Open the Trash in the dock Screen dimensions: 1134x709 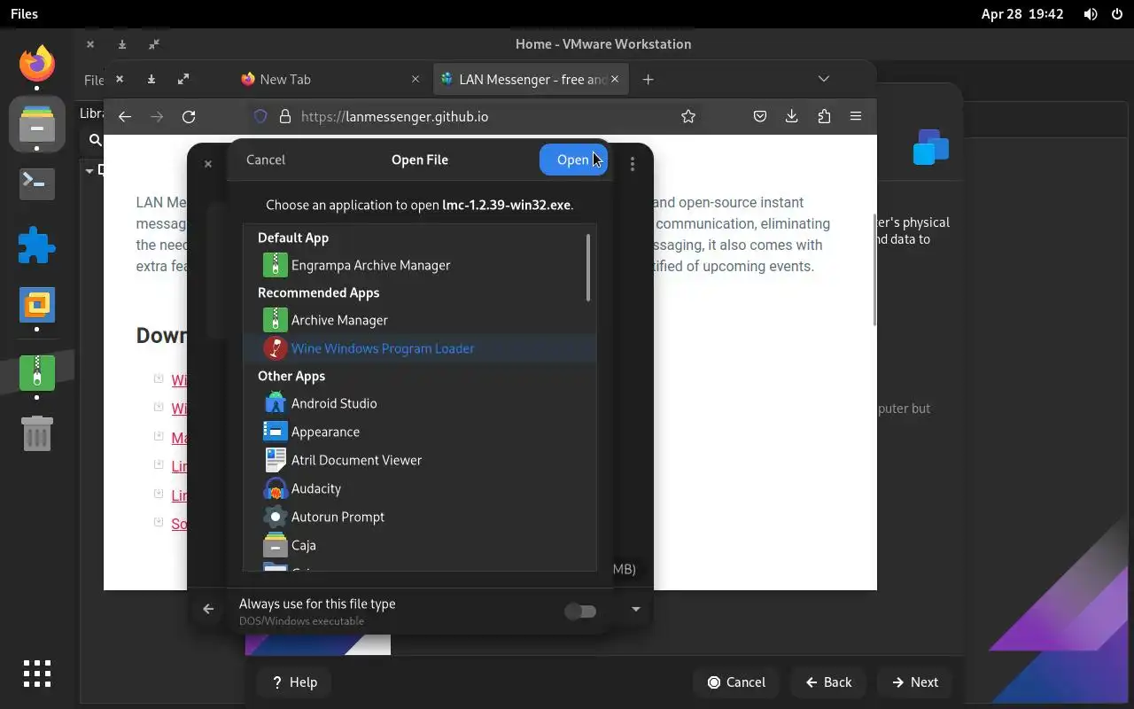(37, 433)
